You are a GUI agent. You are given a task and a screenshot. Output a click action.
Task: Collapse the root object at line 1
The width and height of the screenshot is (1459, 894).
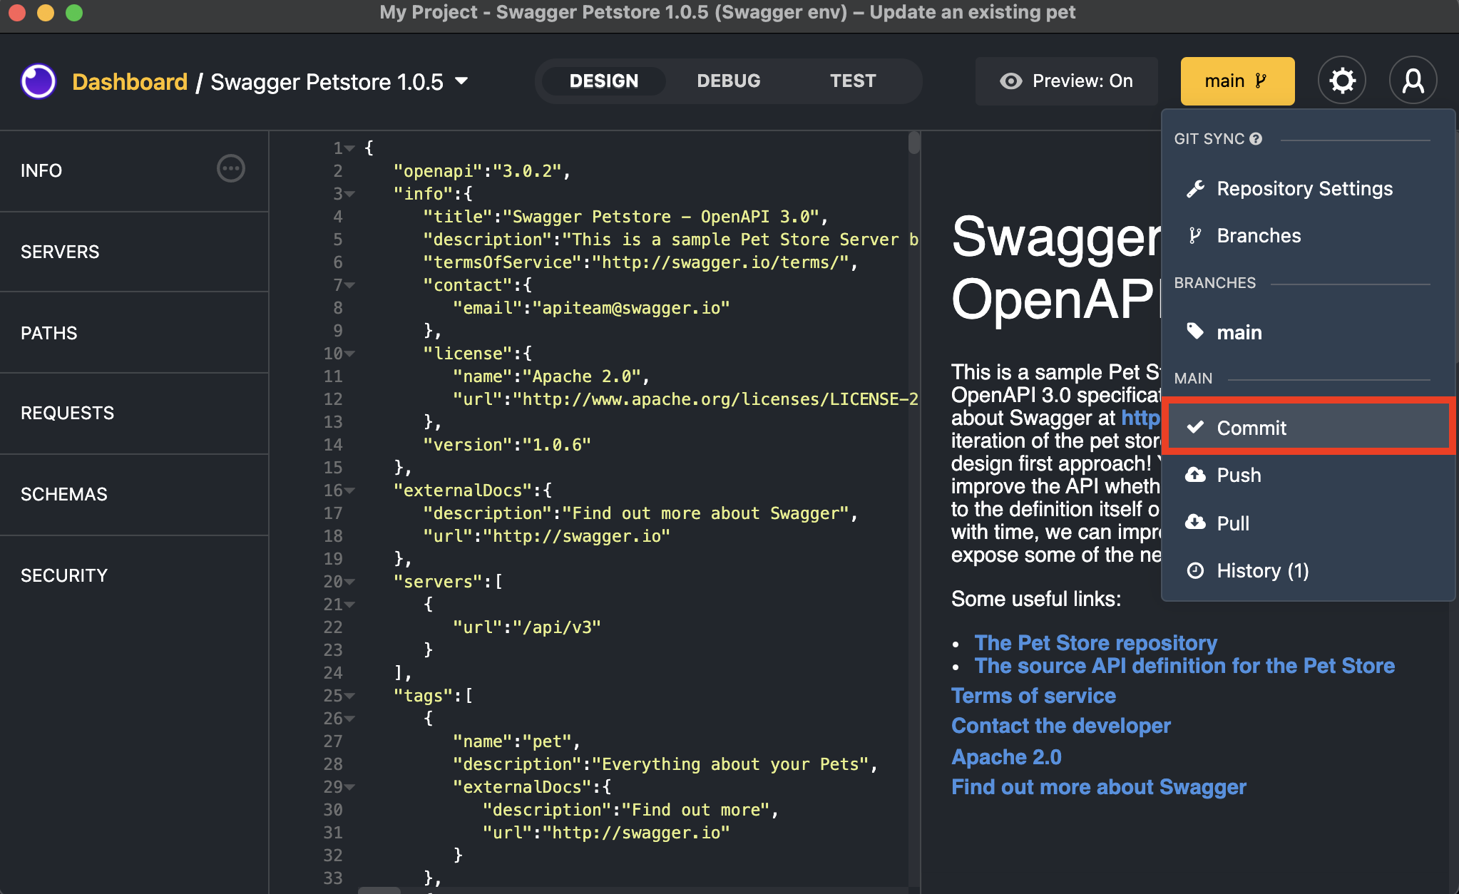[349, 148]
